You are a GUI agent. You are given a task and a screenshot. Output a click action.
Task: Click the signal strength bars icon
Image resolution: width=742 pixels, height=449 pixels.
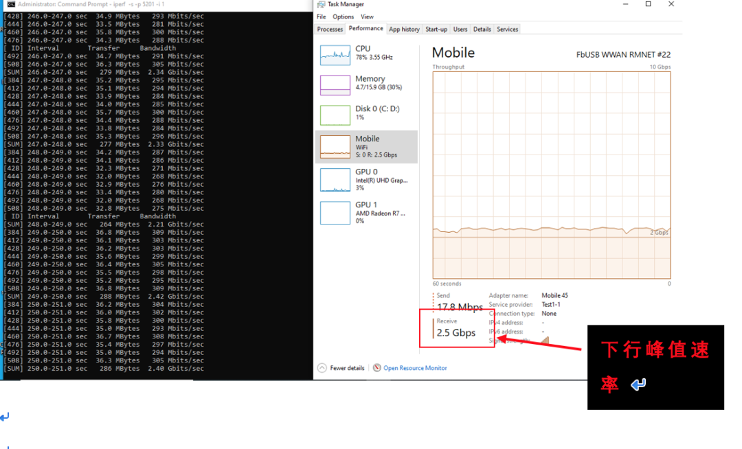545,340
